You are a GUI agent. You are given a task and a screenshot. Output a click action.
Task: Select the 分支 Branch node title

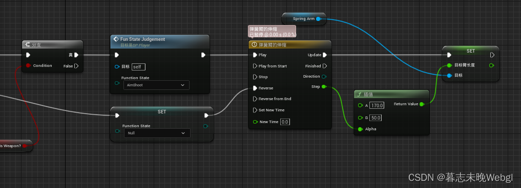coord(37,45)
